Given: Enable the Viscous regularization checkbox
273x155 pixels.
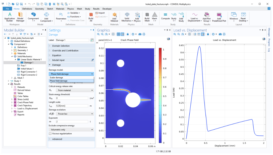Looking at the screenshot, I should 50,134.
